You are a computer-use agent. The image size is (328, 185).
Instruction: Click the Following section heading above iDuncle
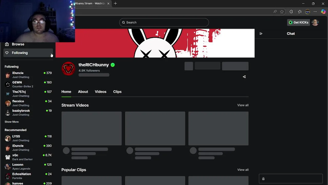pos(12,67)
